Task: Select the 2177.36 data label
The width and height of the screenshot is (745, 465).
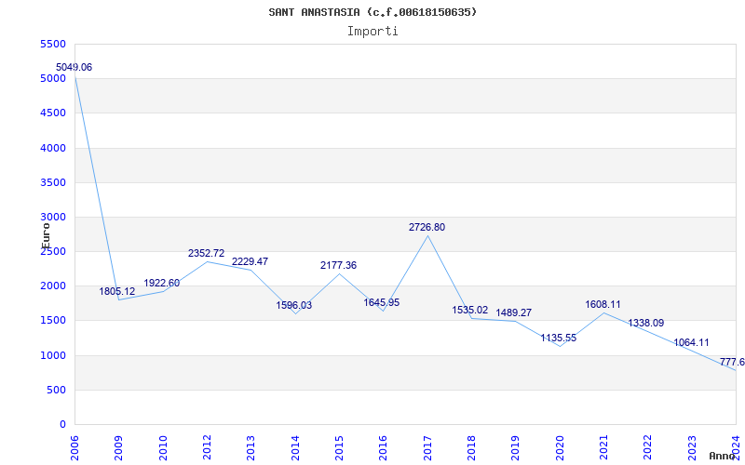Action: [x=338, y=266]
